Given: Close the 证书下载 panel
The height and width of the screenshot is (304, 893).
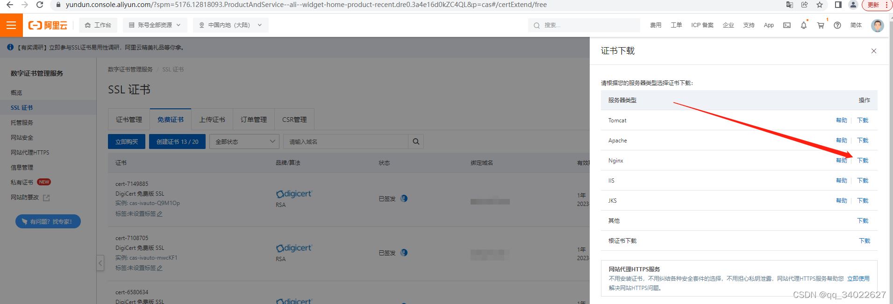Looking at the screenshot, I should 874,51.
